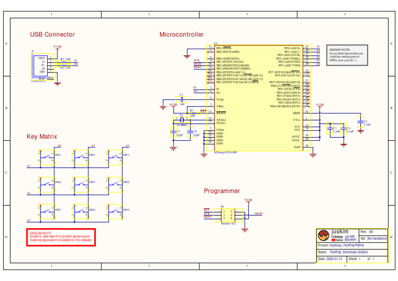Select the ATmega32U4 microcontroller U1 symbol

[259, 98]
